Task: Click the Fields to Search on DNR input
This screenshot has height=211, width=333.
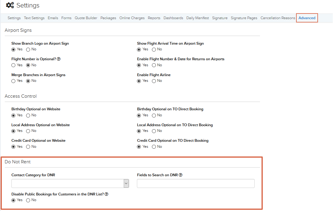Action: point(195,183)
